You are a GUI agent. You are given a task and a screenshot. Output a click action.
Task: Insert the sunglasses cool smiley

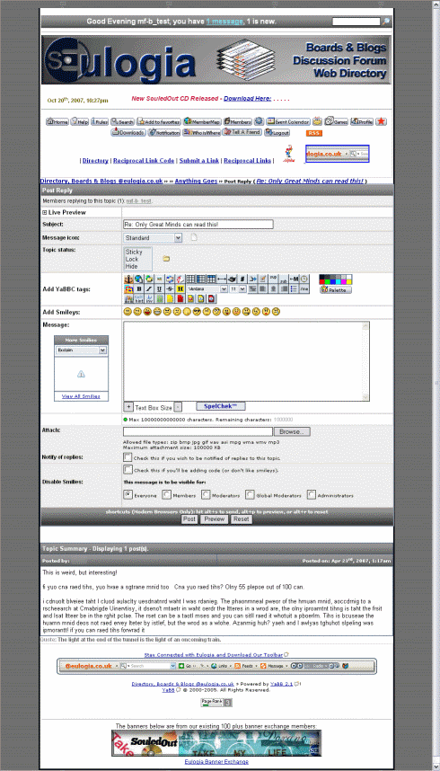(x=198, y=312)
